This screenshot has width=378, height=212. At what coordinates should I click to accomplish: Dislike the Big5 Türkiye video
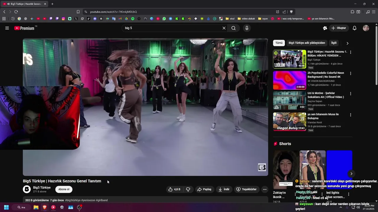pyautogui.click(x=188, y=189)
